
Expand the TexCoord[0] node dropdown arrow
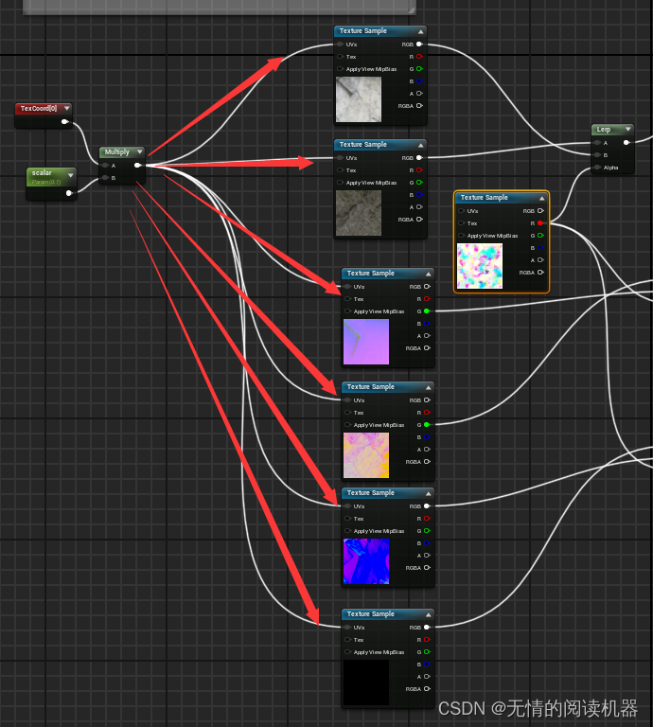(x=67, y=108)
